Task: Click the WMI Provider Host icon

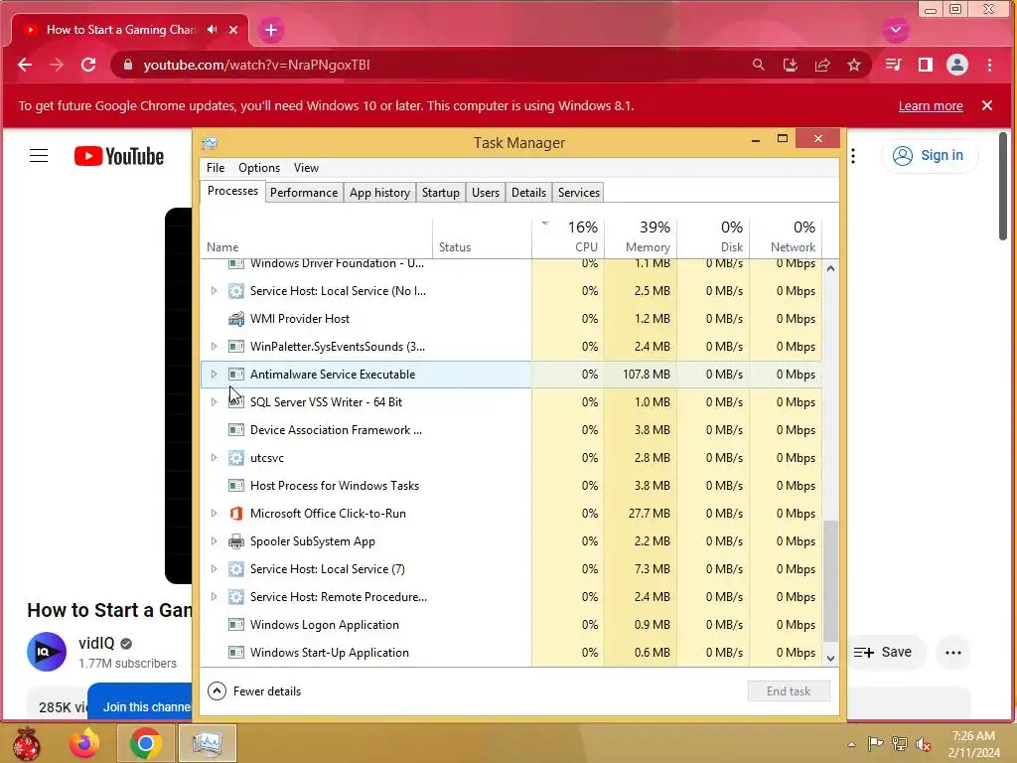Action: (236, 319)
